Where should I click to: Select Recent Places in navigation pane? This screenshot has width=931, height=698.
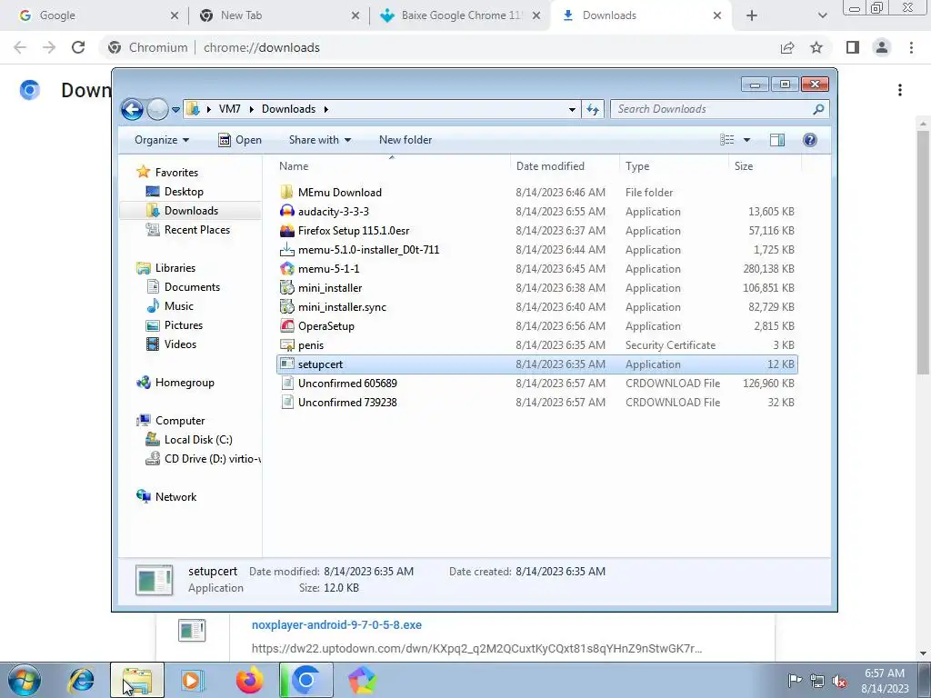[x=197, y=230]
